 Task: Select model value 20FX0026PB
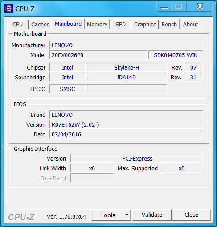[98, 55]
